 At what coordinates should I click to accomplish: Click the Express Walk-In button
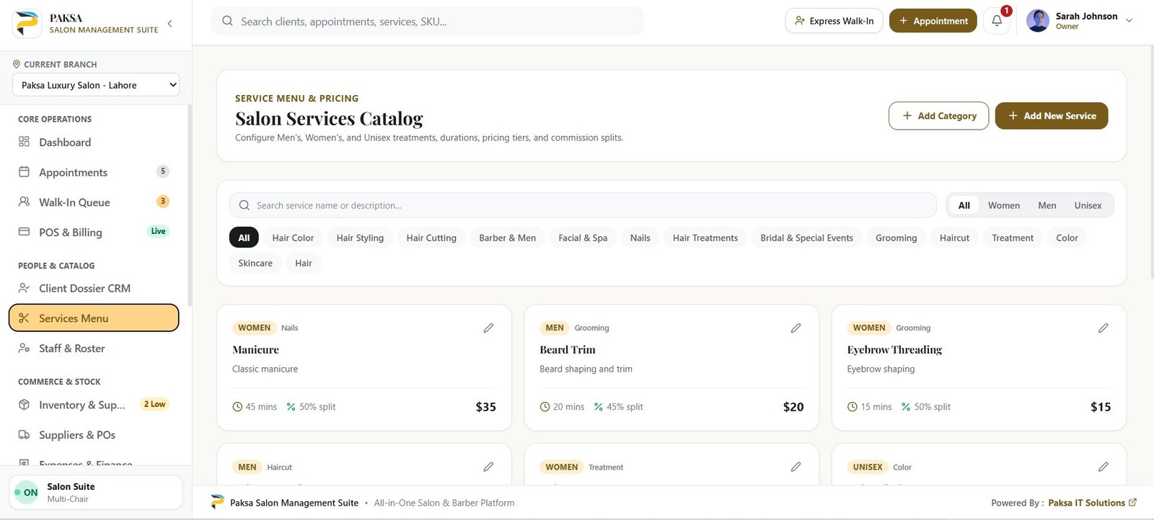pos(834,21)
